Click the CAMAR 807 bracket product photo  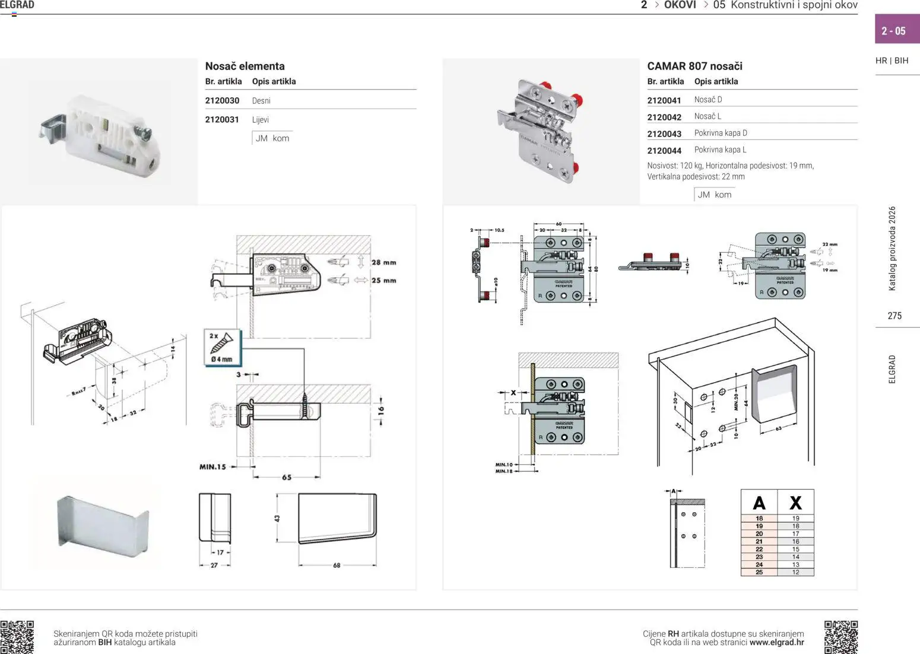click(x=541, y=131)
